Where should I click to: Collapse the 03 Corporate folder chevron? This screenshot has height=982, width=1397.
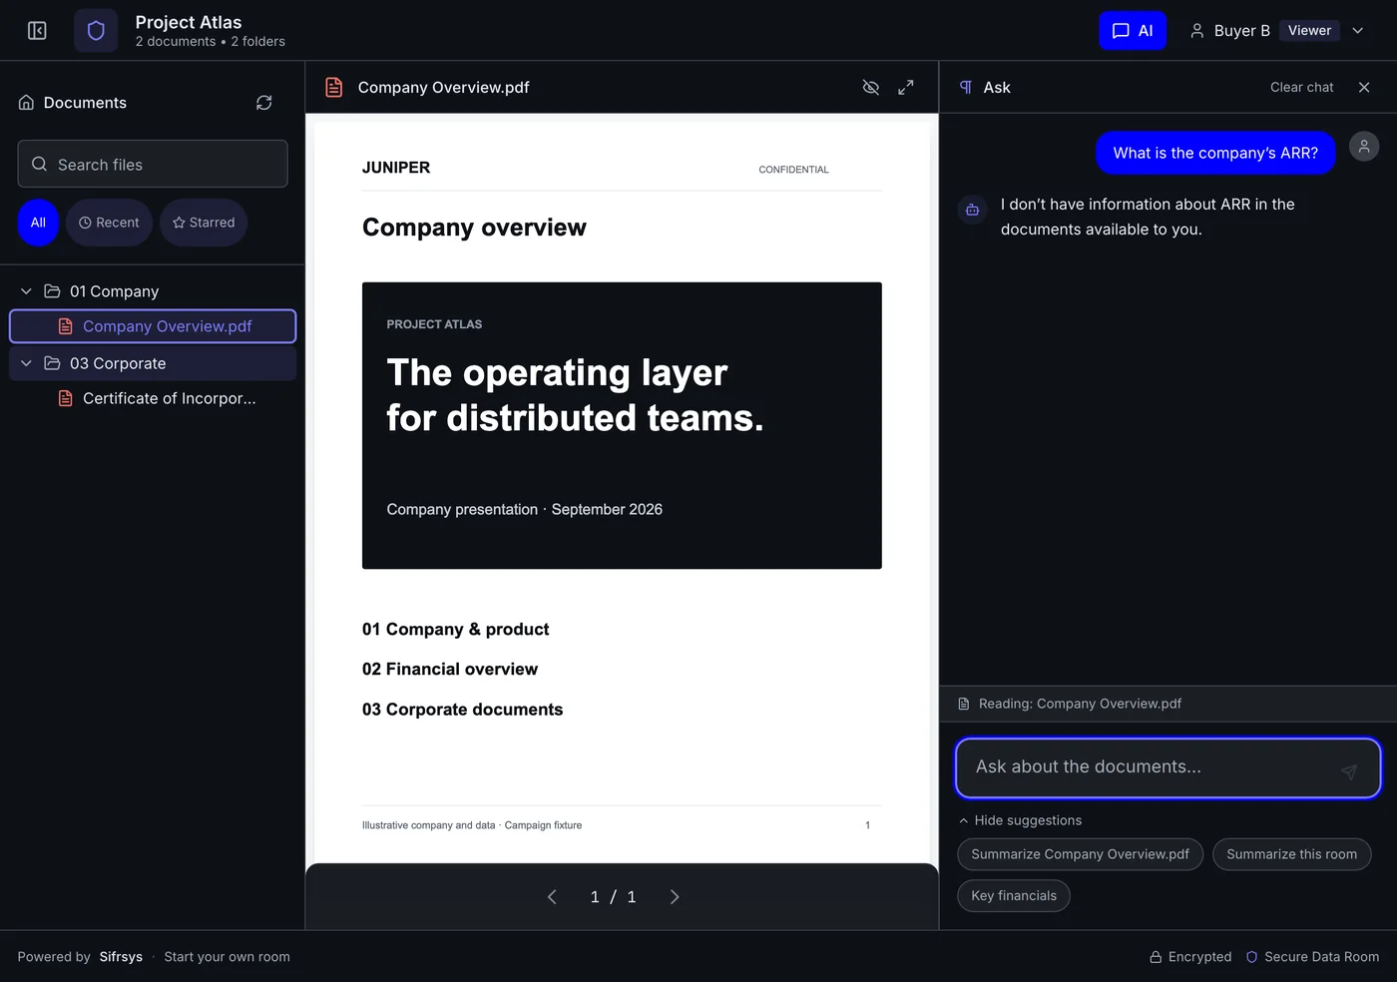point(26,363)
